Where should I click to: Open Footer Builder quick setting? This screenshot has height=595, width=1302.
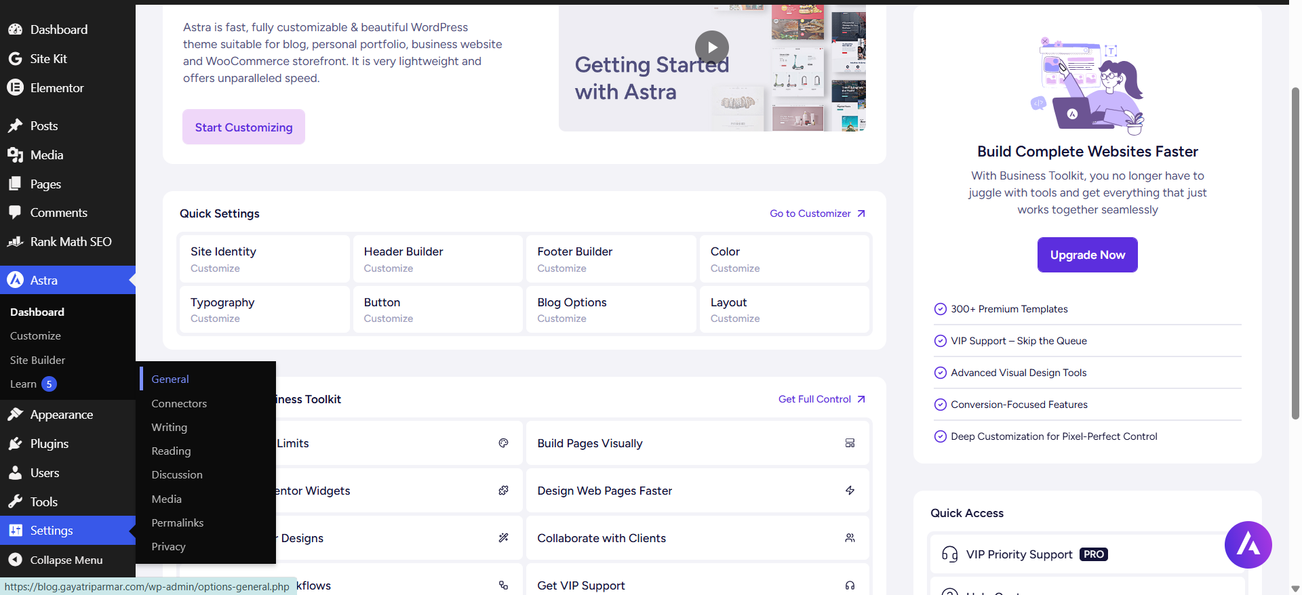pyautogui.click(x=611, y=259)
